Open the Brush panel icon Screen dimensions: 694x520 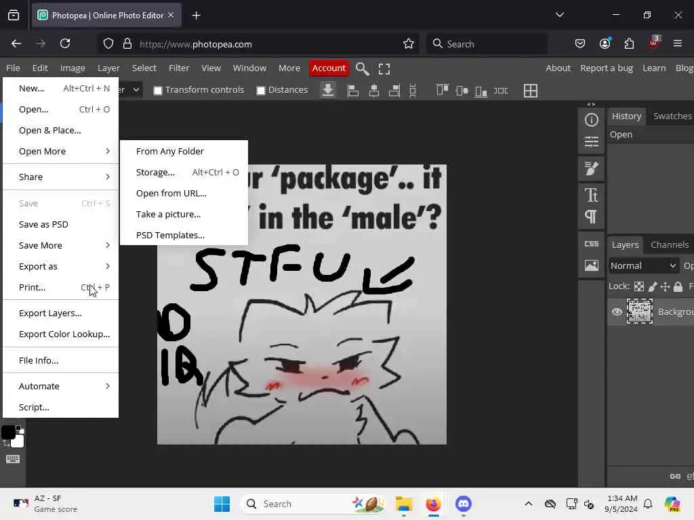(x=591, y=168)
